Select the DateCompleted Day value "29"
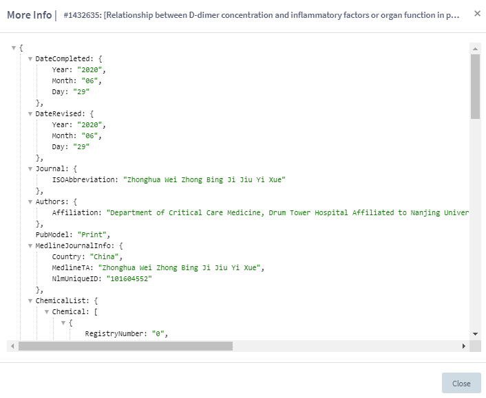486x398 pixels. [x=81, y=92]
